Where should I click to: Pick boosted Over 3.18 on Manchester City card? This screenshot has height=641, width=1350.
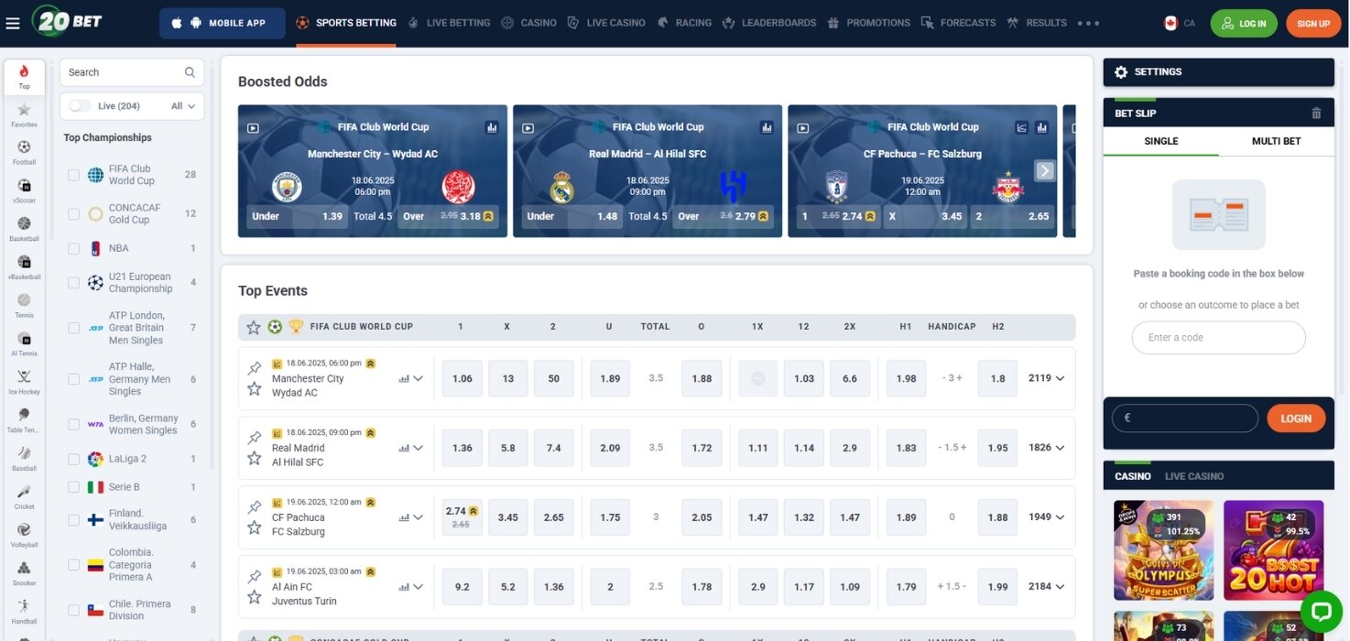point(449,217)
